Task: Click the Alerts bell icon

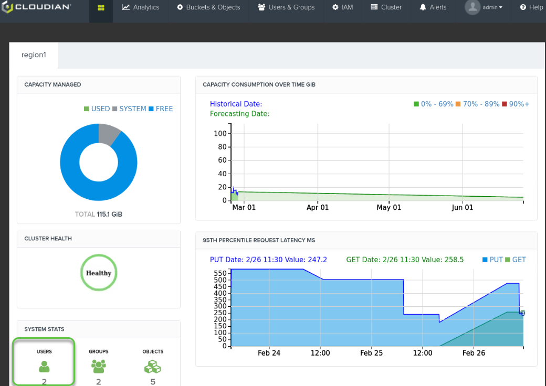Action: coord(423,7)
